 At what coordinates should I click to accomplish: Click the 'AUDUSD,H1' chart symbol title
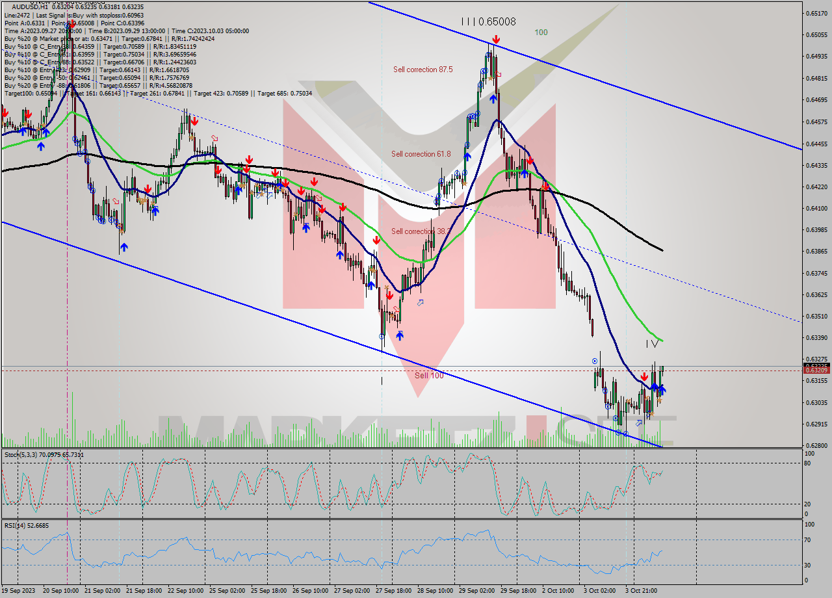(x=29, y=6)
